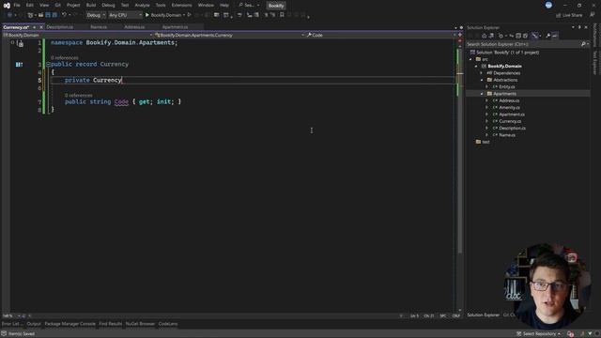
Task: Open Entity.cs in Solution Explorer
Action: click(506, 87)
